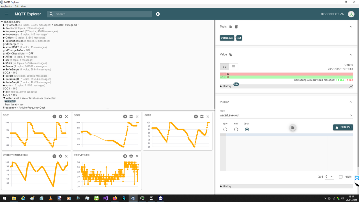Enable the retain checkbox
This screenshot has height=202, width=359.
coord(340,177)
